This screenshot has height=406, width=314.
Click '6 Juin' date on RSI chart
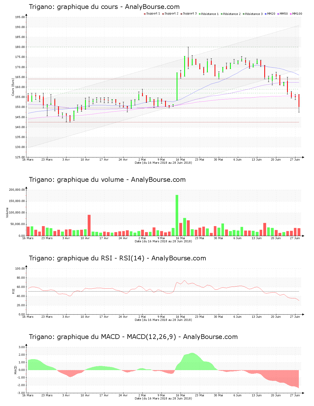[238, 317]
